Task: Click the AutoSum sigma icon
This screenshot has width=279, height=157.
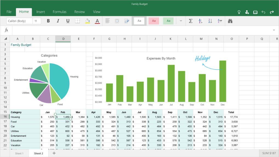Action: (x=190, y=21)
